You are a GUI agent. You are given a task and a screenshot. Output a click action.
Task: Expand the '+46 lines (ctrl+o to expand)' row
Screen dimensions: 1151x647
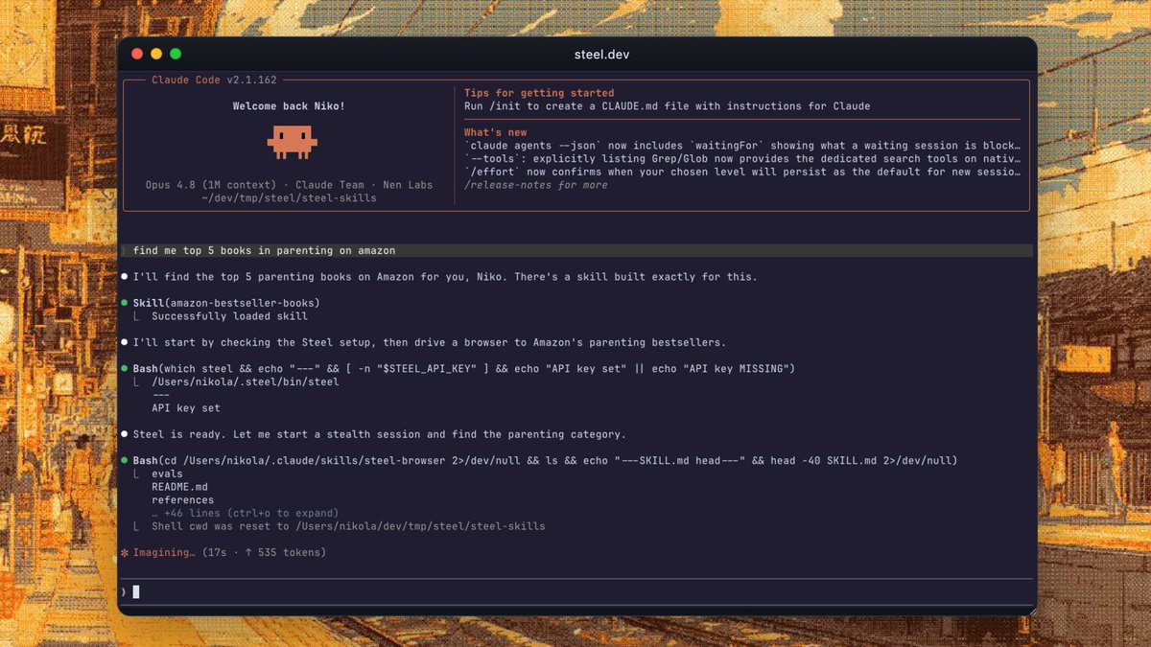(245, 513)
